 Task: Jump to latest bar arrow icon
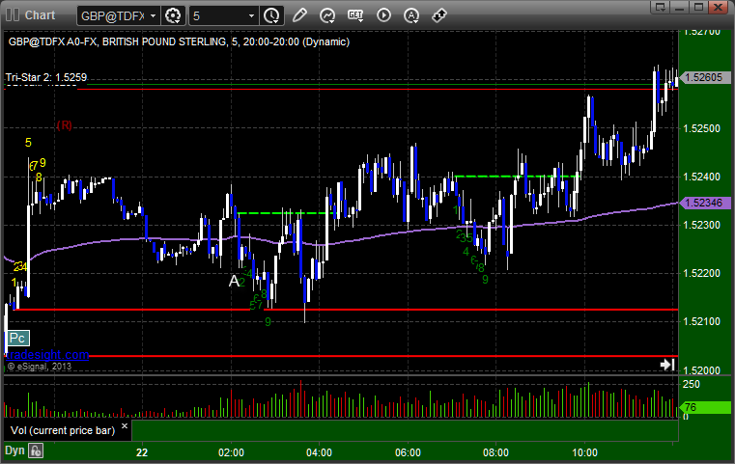coord(667,365)
